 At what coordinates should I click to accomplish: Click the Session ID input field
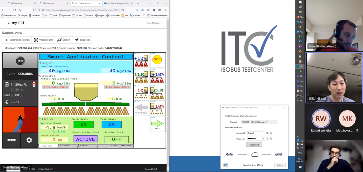coord(256,133)
